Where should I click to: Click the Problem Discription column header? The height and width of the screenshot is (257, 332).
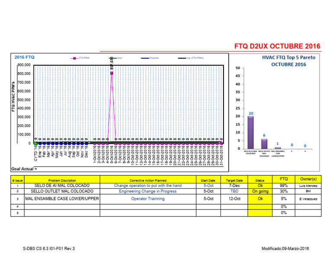pyautogui.click(x=62, y=180)
